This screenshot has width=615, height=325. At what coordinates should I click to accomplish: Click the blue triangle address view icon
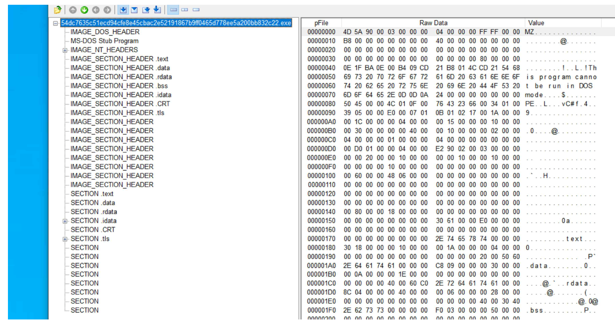135,10
